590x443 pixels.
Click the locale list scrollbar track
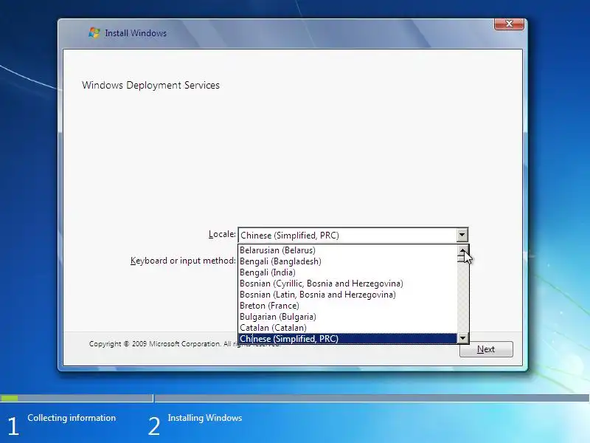pos(462,298)
